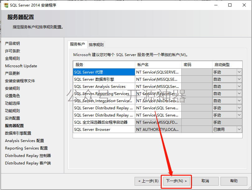Viewport: 252px width, 190px height.
Task: Click 产品密钥 step in sidebar
Action: tap(12, 43)
